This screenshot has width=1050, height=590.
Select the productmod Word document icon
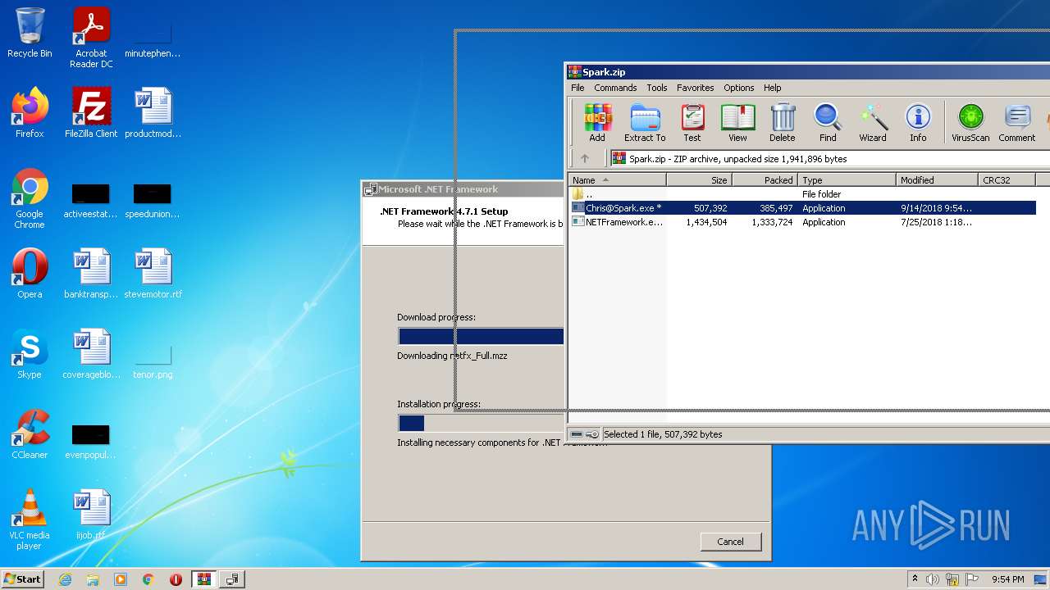(153, 113)
